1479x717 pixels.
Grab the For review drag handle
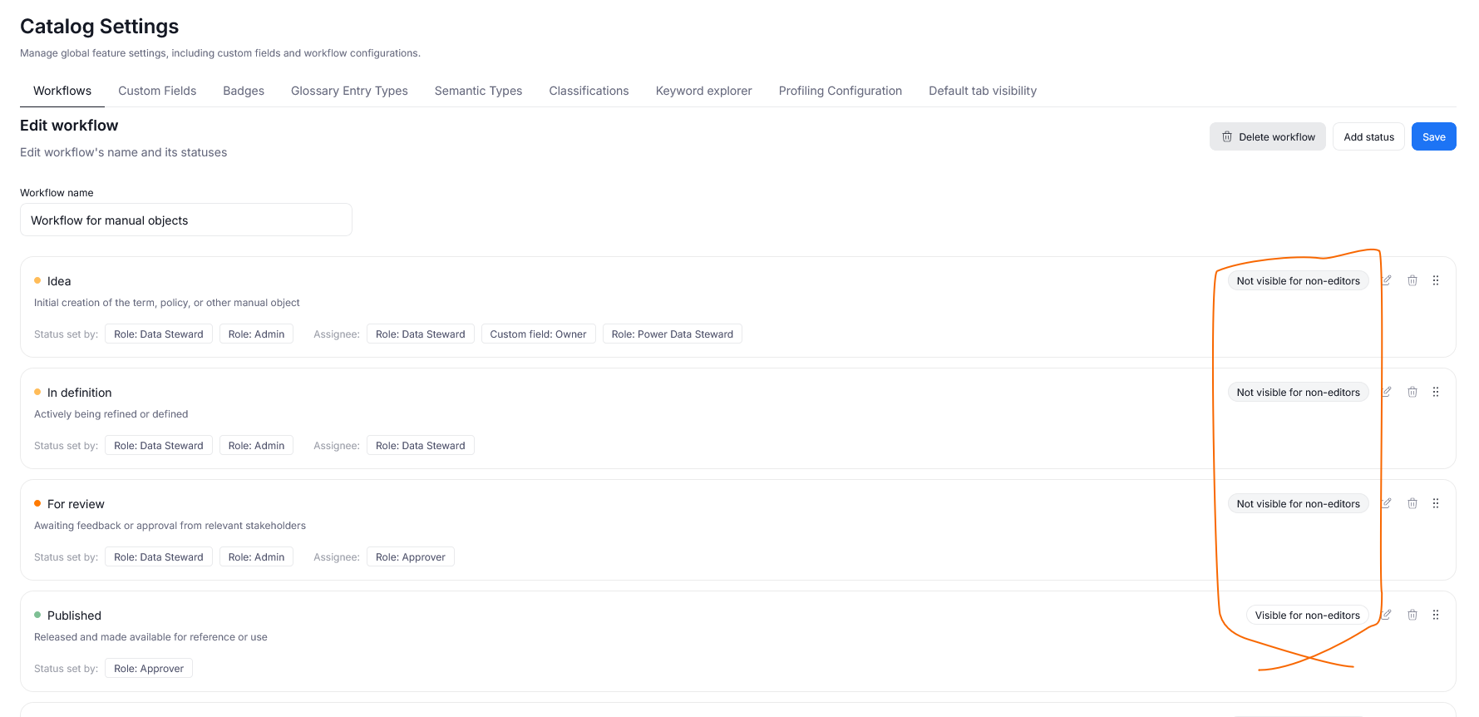click(x=1436, y=503)
